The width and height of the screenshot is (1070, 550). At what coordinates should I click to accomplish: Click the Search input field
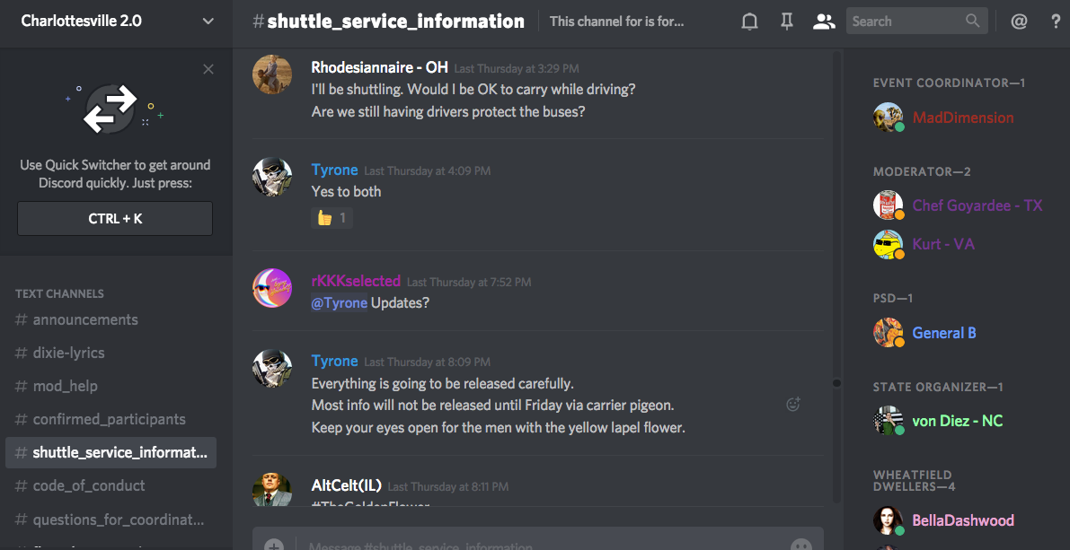[x=916, y=22]
